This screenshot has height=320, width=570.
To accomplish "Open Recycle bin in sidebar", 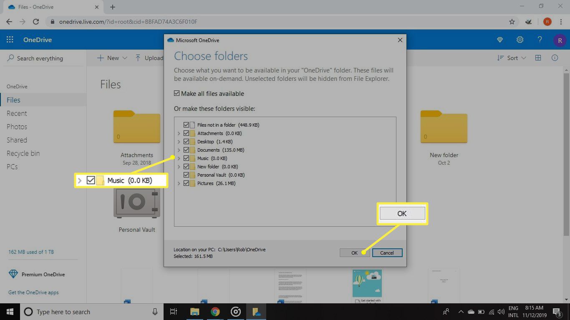I will click(23, 153).
